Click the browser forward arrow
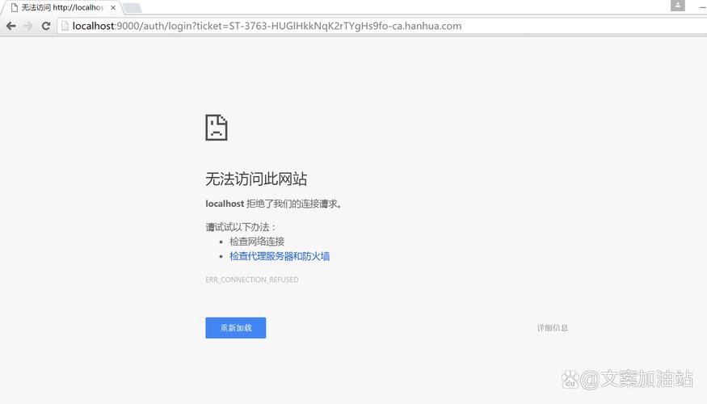 28,26
